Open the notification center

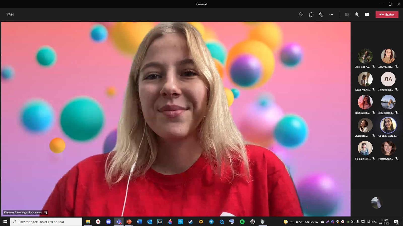396,222
